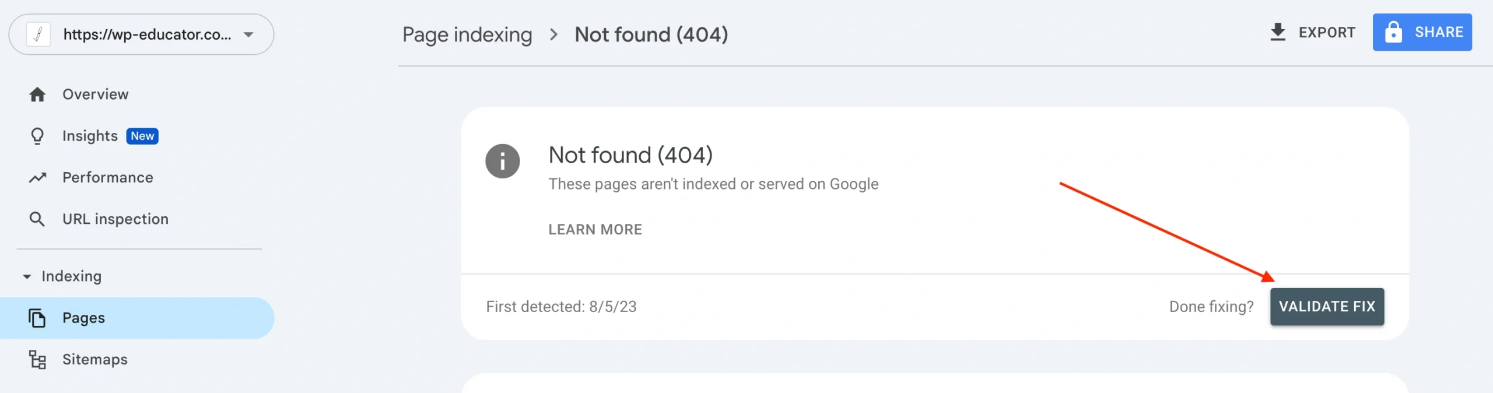Click the Insights lightbulb icon
The height and width of the screenshot is (393, 1493).
tap(37, 136)
